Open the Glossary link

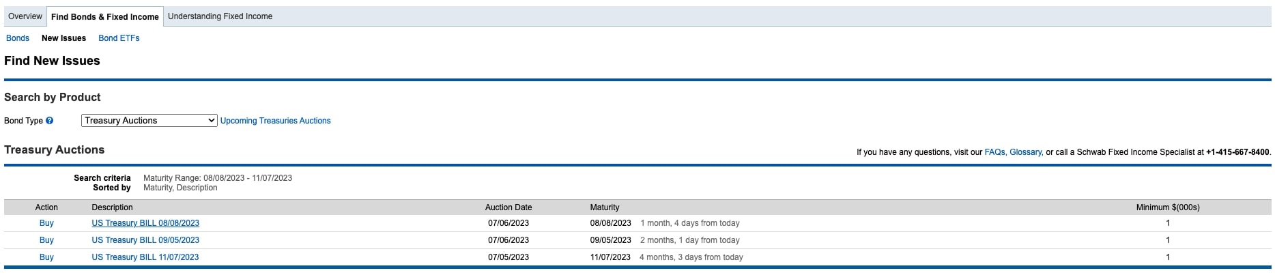tap(1025, 152)
